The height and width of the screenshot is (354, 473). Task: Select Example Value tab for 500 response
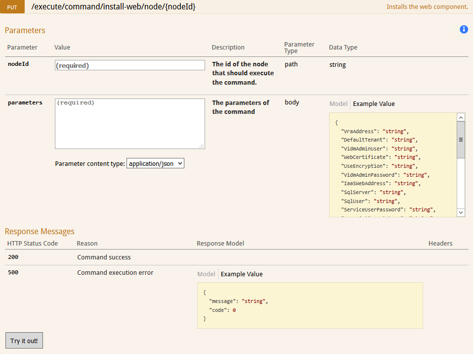click(242, 274)
